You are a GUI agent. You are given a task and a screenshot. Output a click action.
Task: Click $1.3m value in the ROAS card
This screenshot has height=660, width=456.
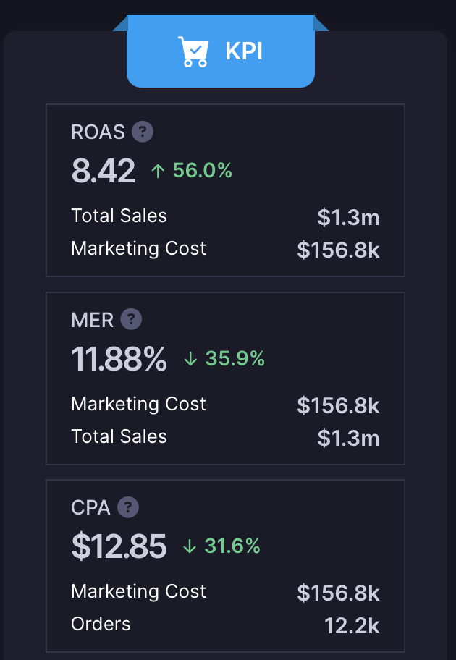tap(349, 218)
